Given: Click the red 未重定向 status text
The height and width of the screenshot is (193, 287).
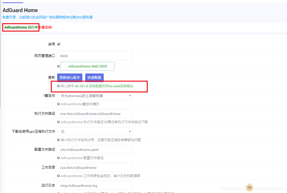Looking at the screenshot, I should (x=45, y=27).
